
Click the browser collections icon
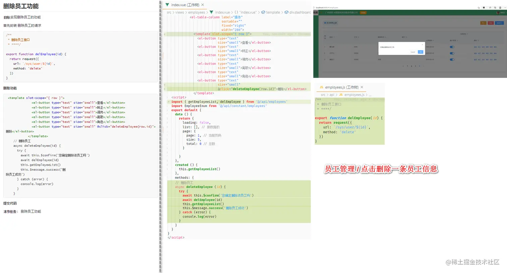(495, 8)
